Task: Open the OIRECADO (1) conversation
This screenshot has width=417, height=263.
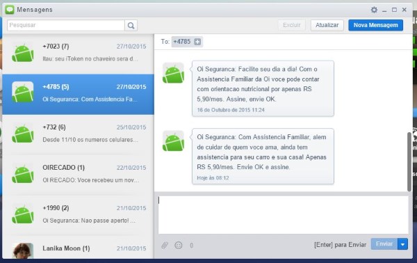Action: pyautogui.click(x=78, y=175)
